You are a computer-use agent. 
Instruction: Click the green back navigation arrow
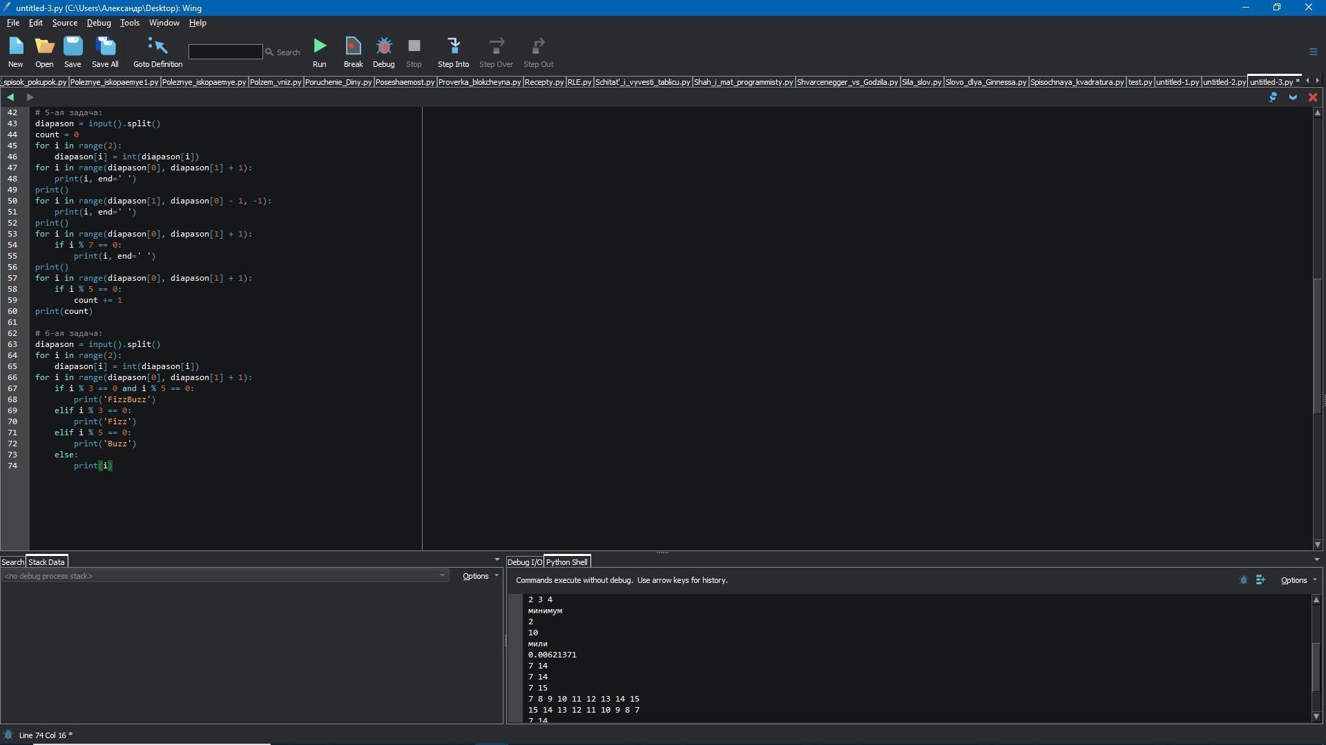click(x=10, y=97)
